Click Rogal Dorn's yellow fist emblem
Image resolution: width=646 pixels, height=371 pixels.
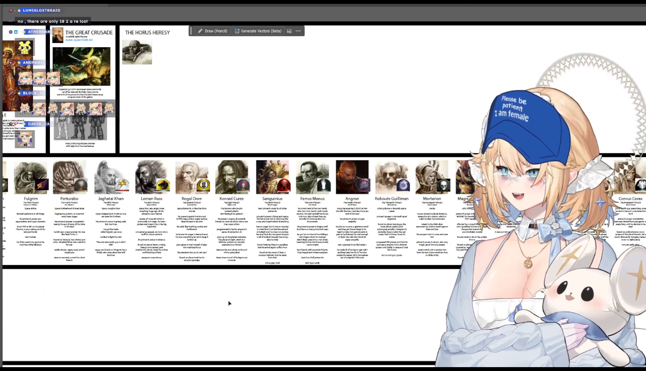coord(203,185)
